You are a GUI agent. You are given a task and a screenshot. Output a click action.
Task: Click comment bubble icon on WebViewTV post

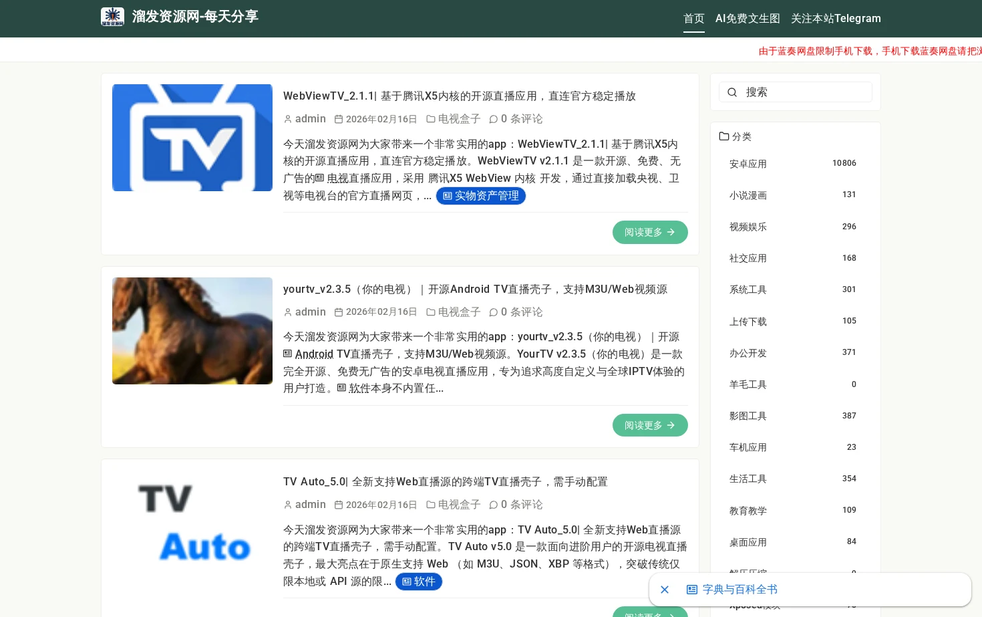pyautogui.click(x=494, y=119)
